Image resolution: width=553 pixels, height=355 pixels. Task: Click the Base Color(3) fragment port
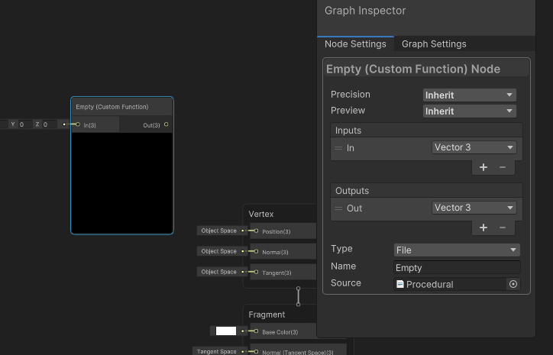coord(256,331)
